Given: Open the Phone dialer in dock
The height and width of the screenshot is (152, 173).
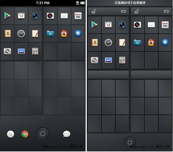Looking at the screenshot, I should click(10, 134).
